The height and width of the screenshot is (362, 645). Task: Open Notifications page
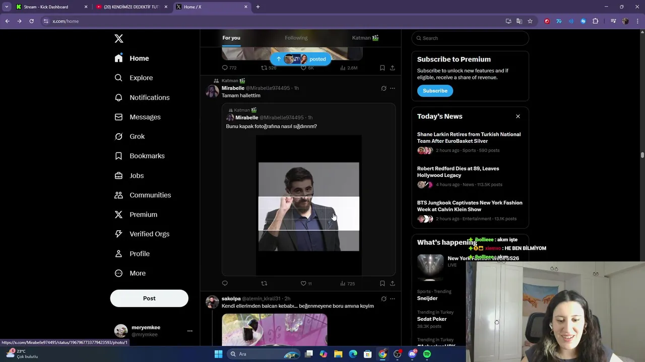[142, 98]
